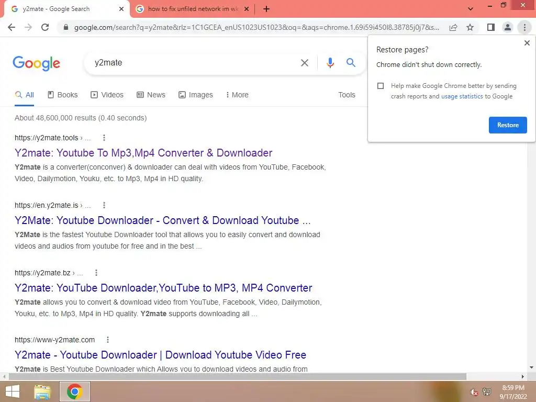Click the horizontal scrollbar right arrow
536x402 pixels.
522,376
